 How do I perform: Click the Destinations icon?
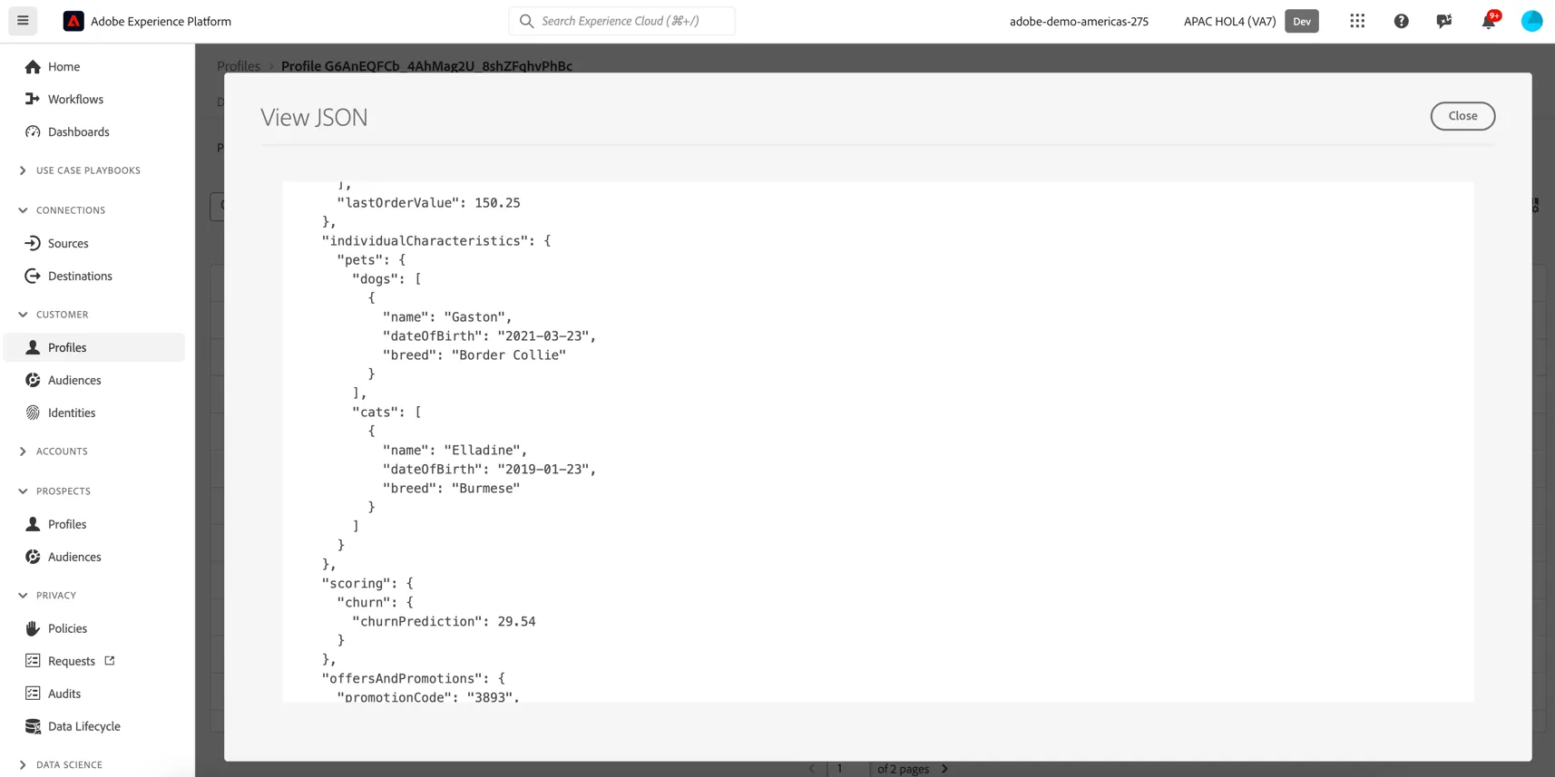33,276
